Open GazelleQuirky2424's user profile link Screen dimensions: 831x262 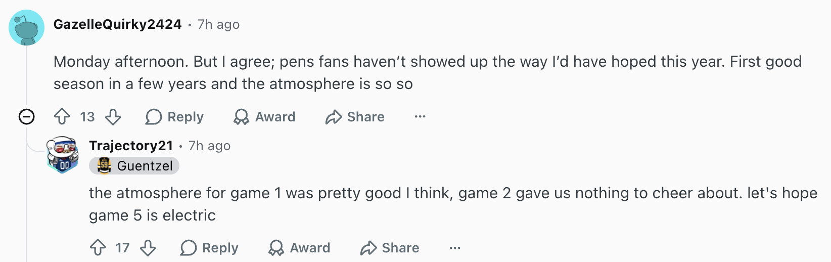117,24
